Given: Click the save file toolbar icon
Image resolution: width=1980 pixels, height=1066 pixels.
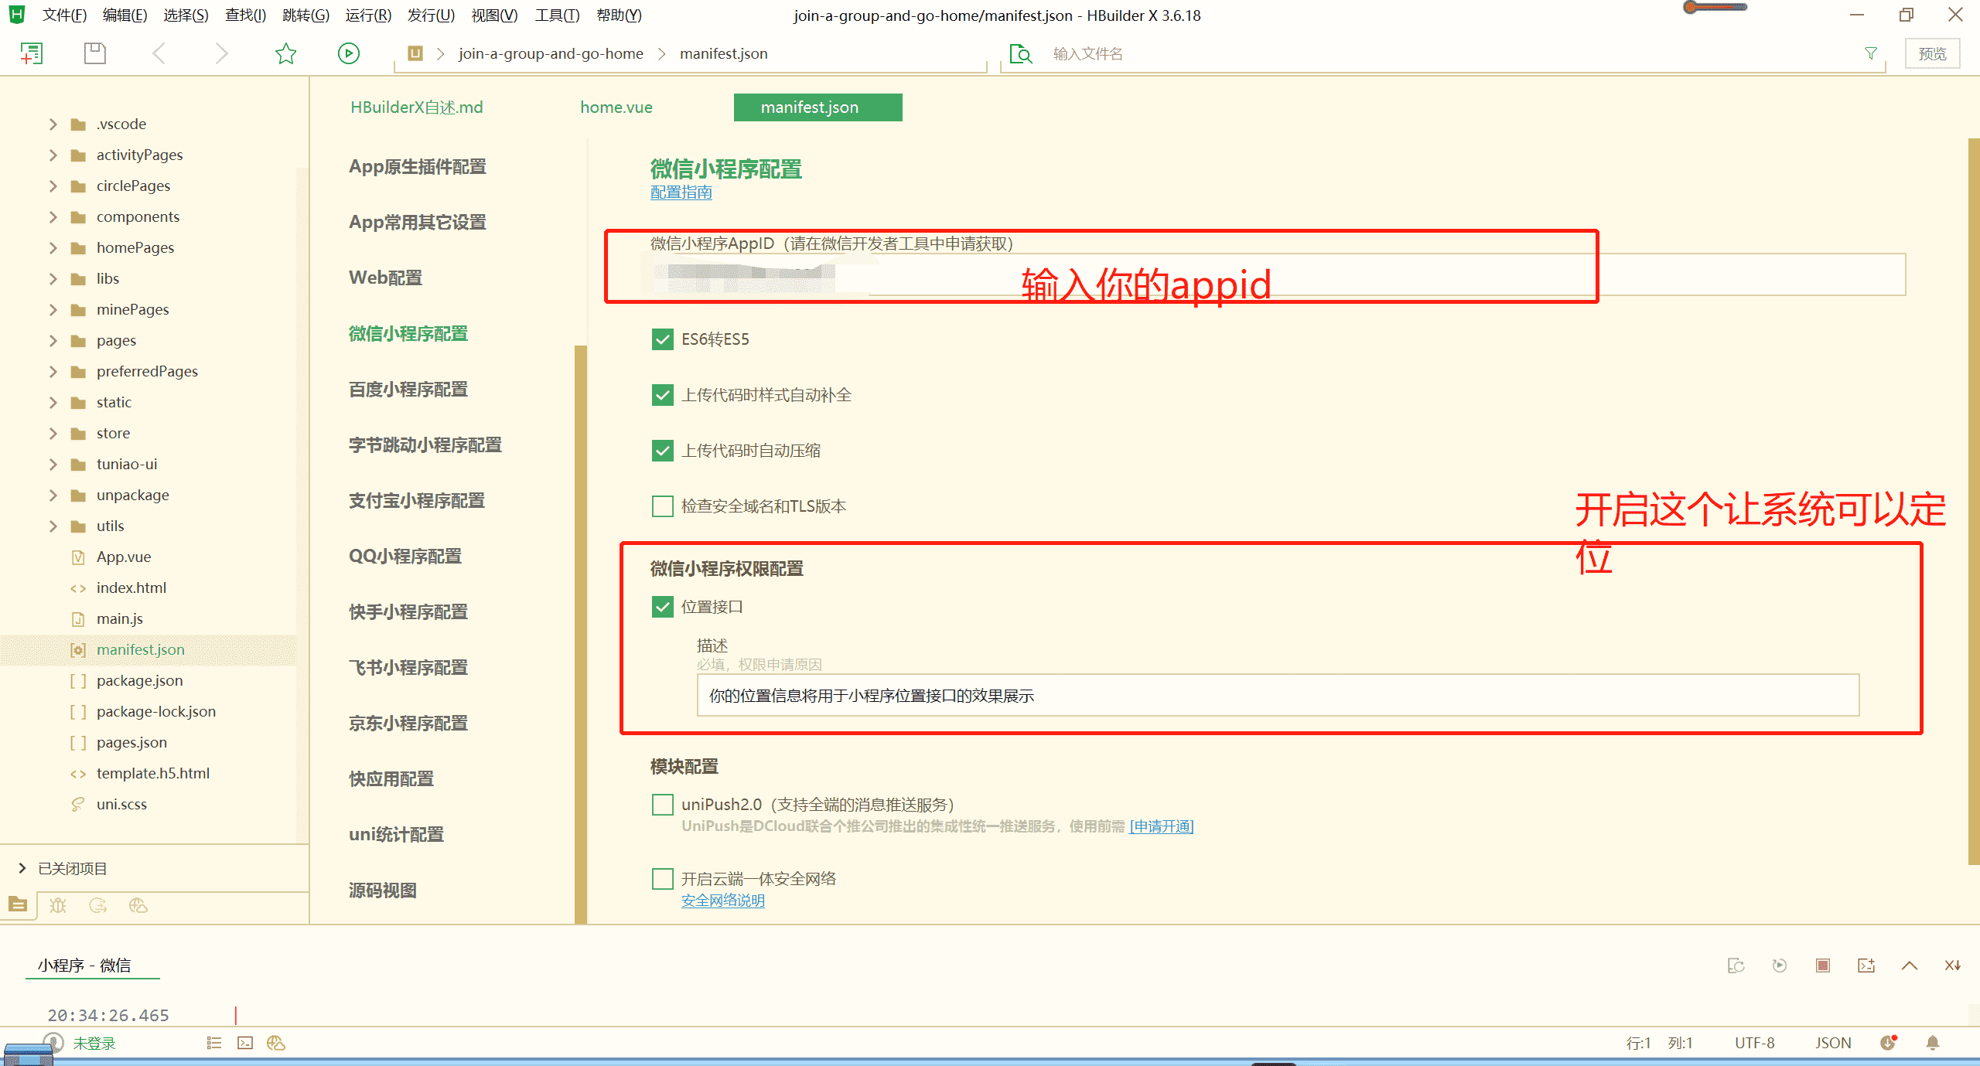Looking at the screenshot, I should click(x=94, y=53).
